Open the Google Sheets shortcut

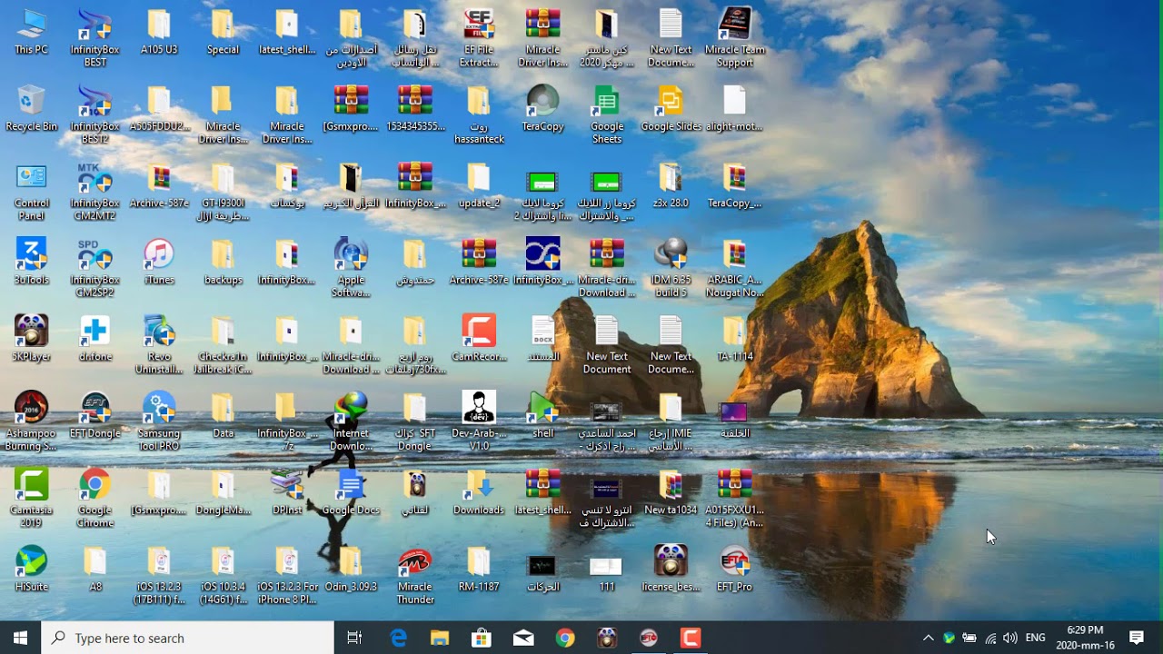pos(607,114)
